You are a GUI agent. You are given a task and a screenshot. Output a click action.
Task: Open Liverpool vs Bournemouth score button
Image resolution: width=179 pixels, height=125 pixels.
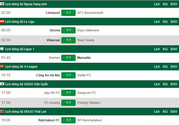68,13
